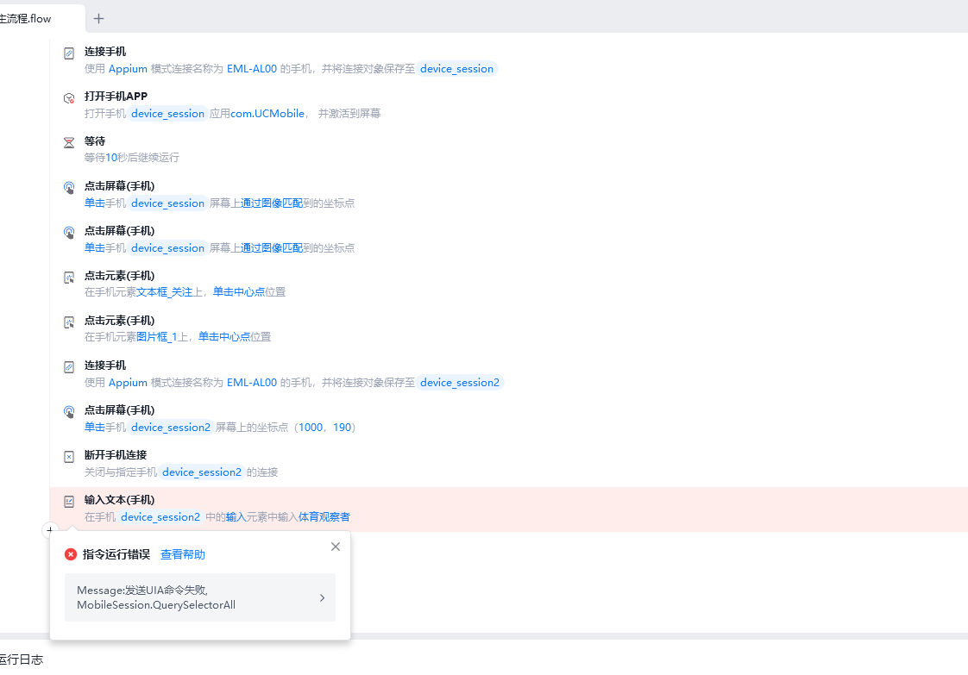Click device_session in 打开手机APP step
The width and height of the screenshot is (968, 675).
point(168,114)
